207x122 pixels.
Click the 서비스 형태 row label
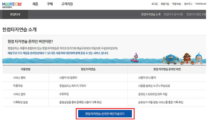(x=19, y=78)
